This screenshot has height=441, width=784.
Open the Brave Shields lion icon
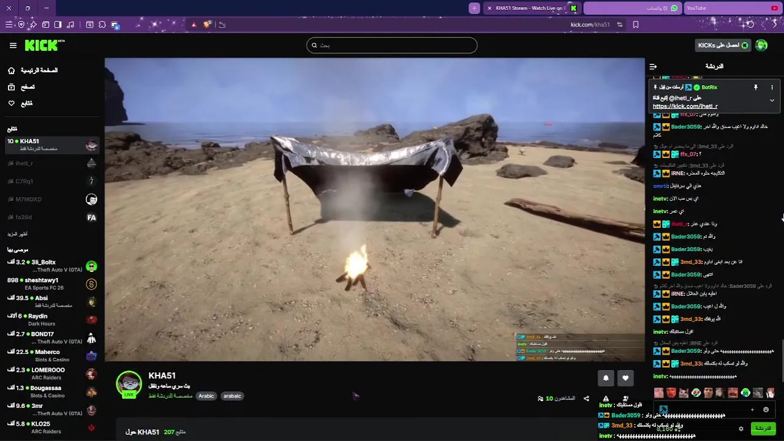point(207,24)
